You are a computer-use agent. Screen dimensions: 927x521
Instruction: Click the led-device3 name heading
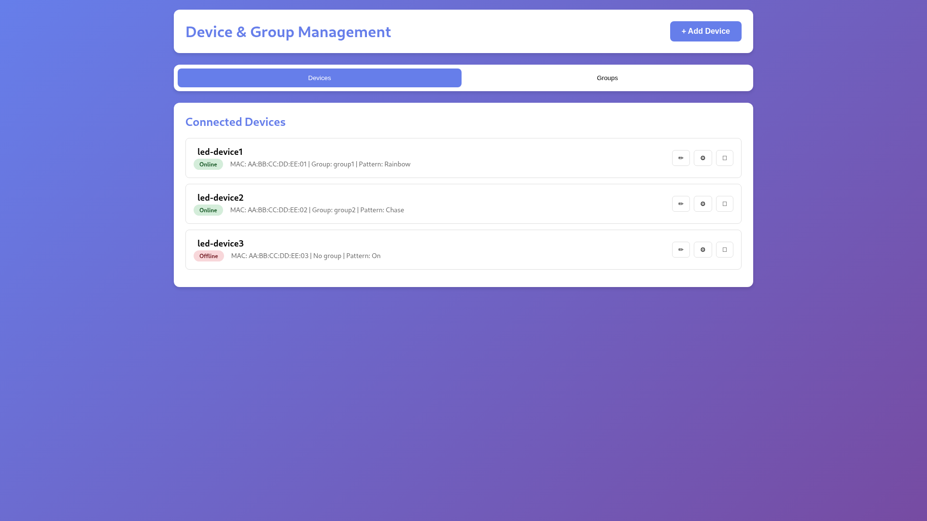click(220, 243)
